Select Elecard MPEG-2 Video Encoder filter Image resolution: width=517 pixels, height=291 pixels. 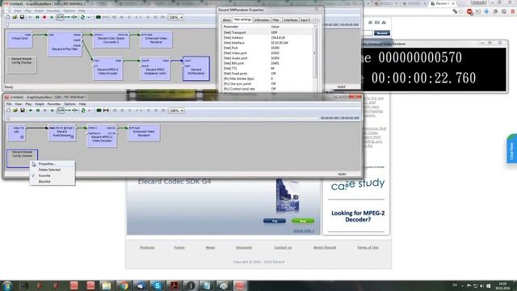click(108, 69)
